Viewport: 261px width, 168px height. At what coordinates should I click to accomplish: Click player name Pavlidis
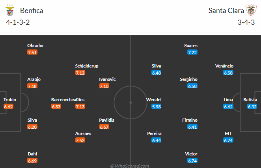click(x=107, y=120)
